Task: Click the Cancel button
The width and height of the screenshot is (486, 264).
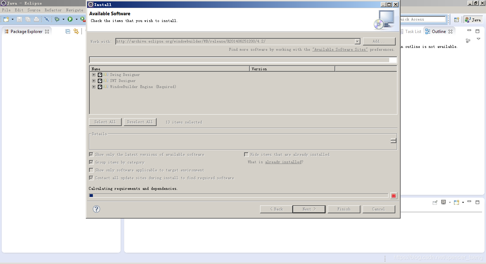Action: point(379,209)
